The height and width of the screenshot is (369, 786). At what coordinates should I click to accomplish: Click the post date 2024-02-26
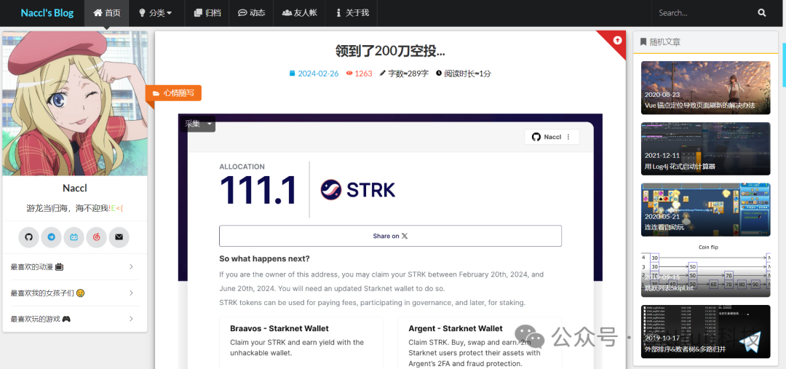[314, 74]
